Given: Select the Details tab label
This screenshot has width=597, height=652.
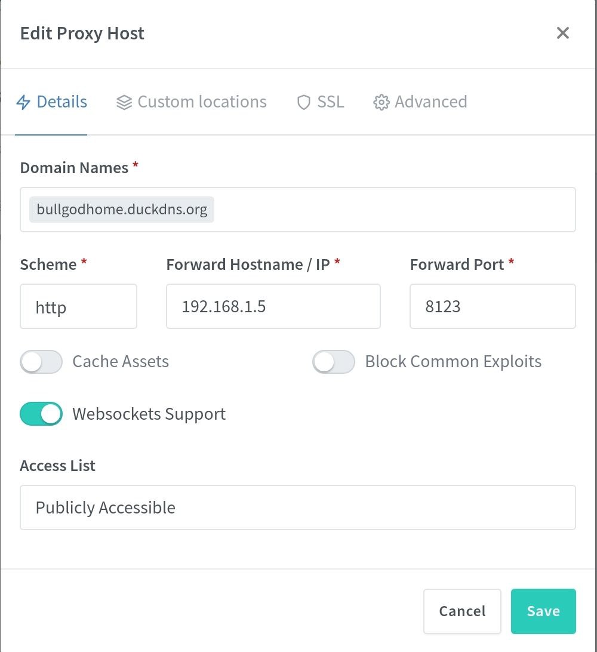Looking at the screenshot, I should pos(62,102).
